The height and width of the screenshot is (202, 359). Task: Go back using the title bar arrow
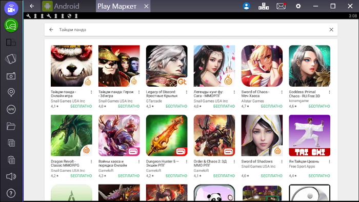point(32,6)
